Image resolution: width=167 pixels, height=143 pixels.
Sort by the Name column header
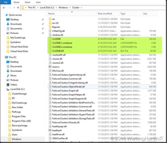[x=51, y=14]
